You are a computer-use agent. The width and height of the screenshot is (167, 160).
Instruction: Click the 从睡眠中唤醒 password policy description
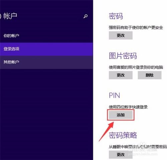coord(138,147)
